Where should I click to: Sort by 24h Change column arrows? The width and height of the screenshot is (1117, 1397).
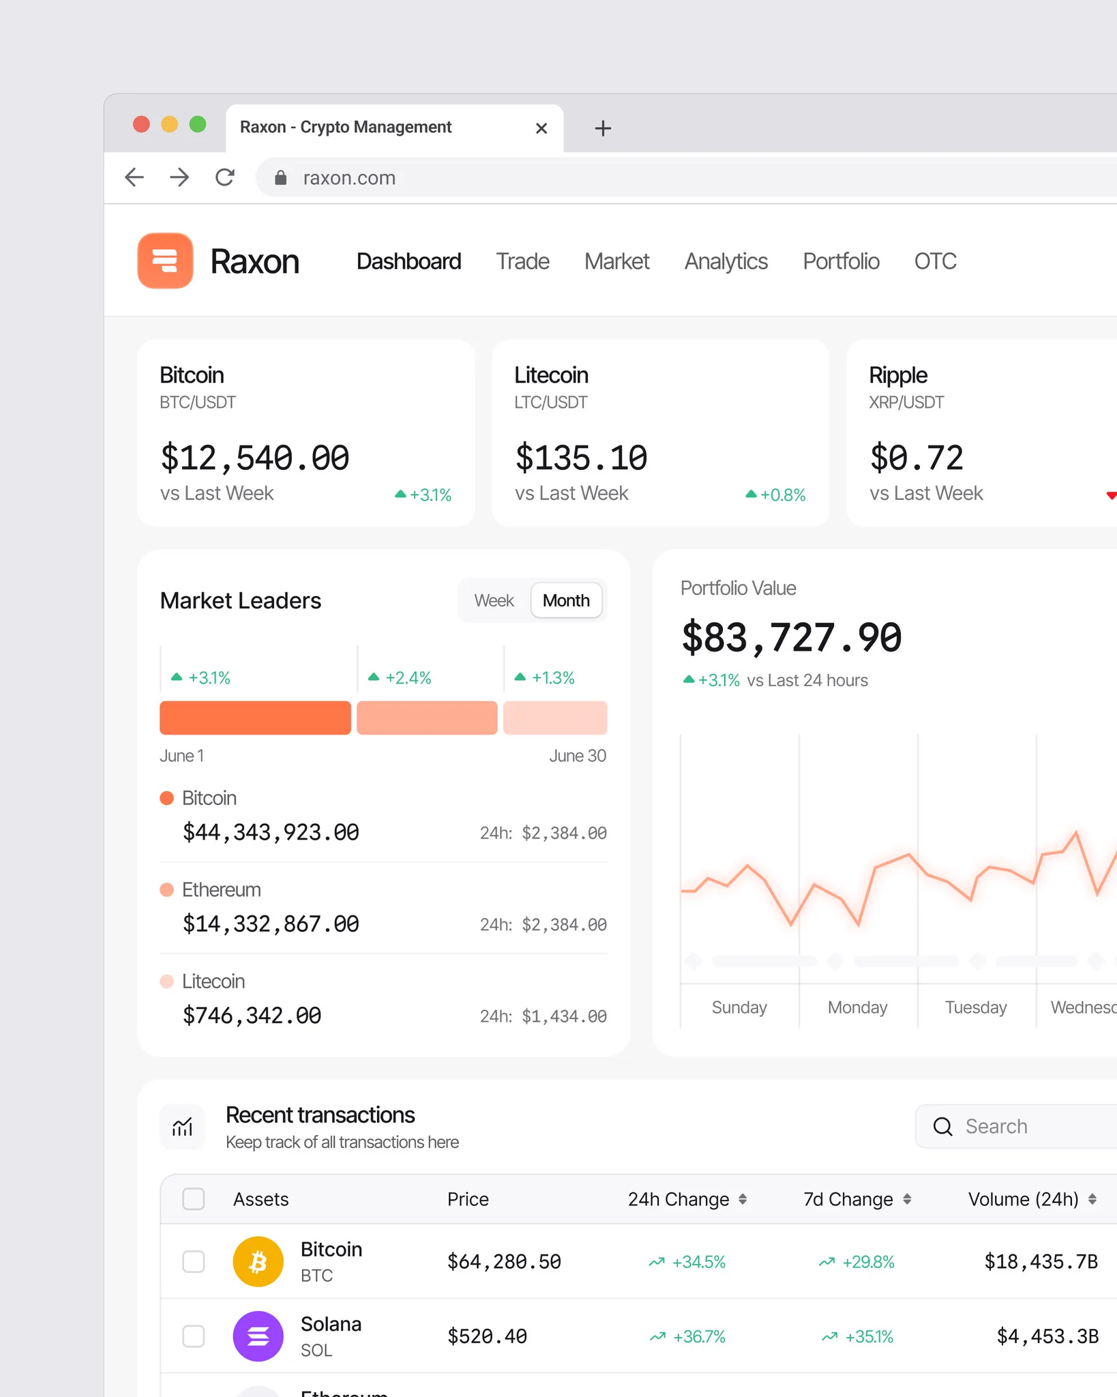click(743, 1199)
